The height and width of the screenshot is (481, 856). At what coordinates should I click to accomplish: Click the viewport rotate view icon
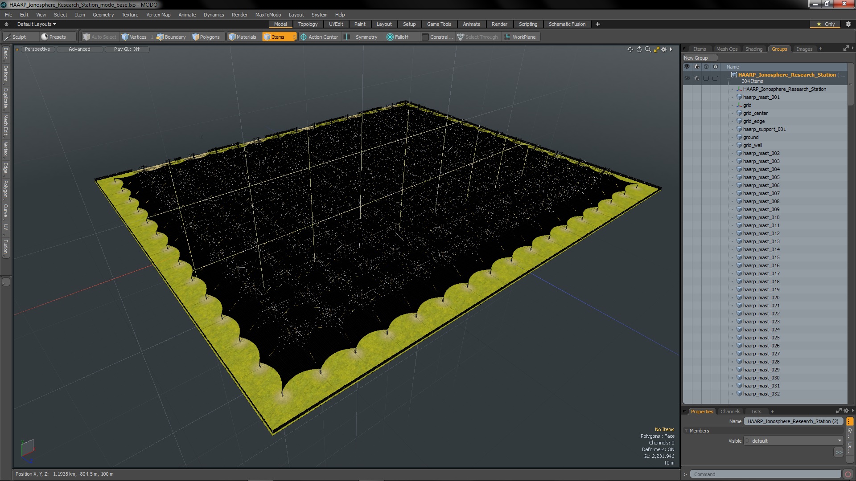639,49
